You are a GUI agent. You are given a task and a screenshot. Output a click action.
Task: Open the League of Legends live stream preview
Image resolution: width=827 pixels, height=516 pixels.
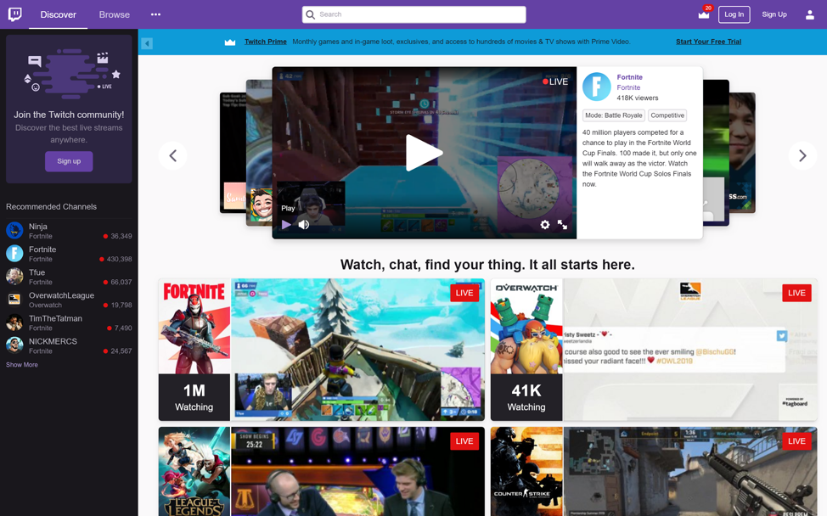[x=357, y=472]
